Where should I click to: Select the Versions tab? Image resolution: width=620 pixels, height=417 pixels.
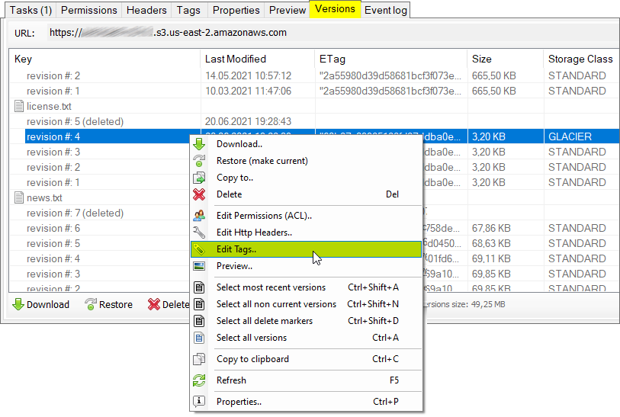335,8
